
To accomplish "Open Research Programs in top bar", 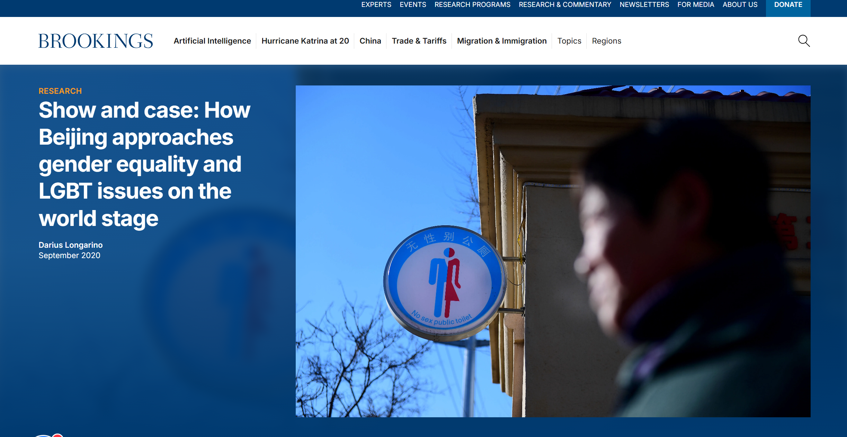I will [x=472, y=5].
